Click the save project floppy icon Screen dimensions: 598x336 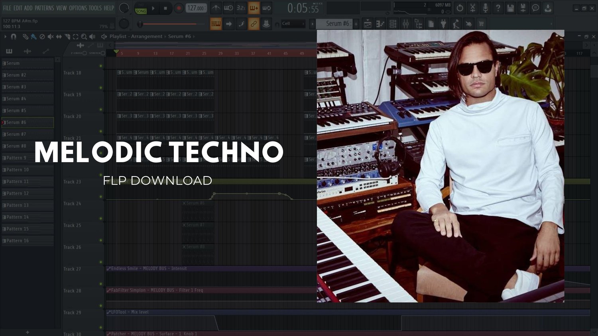tap(510, 8)
